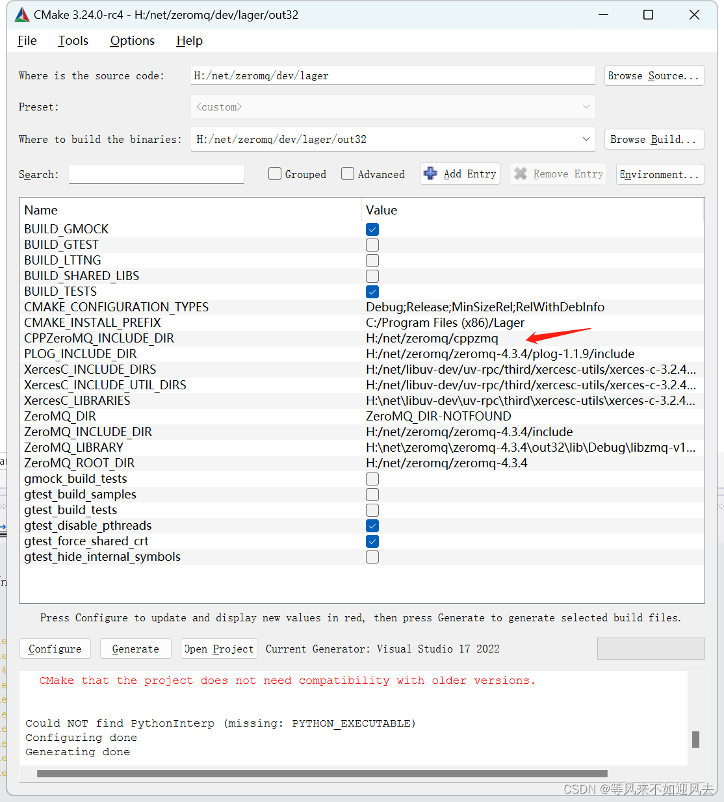Click the CMake logo icon in title bar
Image resolution: width=724 pixels, height=802 pixels.
(x=21, y=14)
